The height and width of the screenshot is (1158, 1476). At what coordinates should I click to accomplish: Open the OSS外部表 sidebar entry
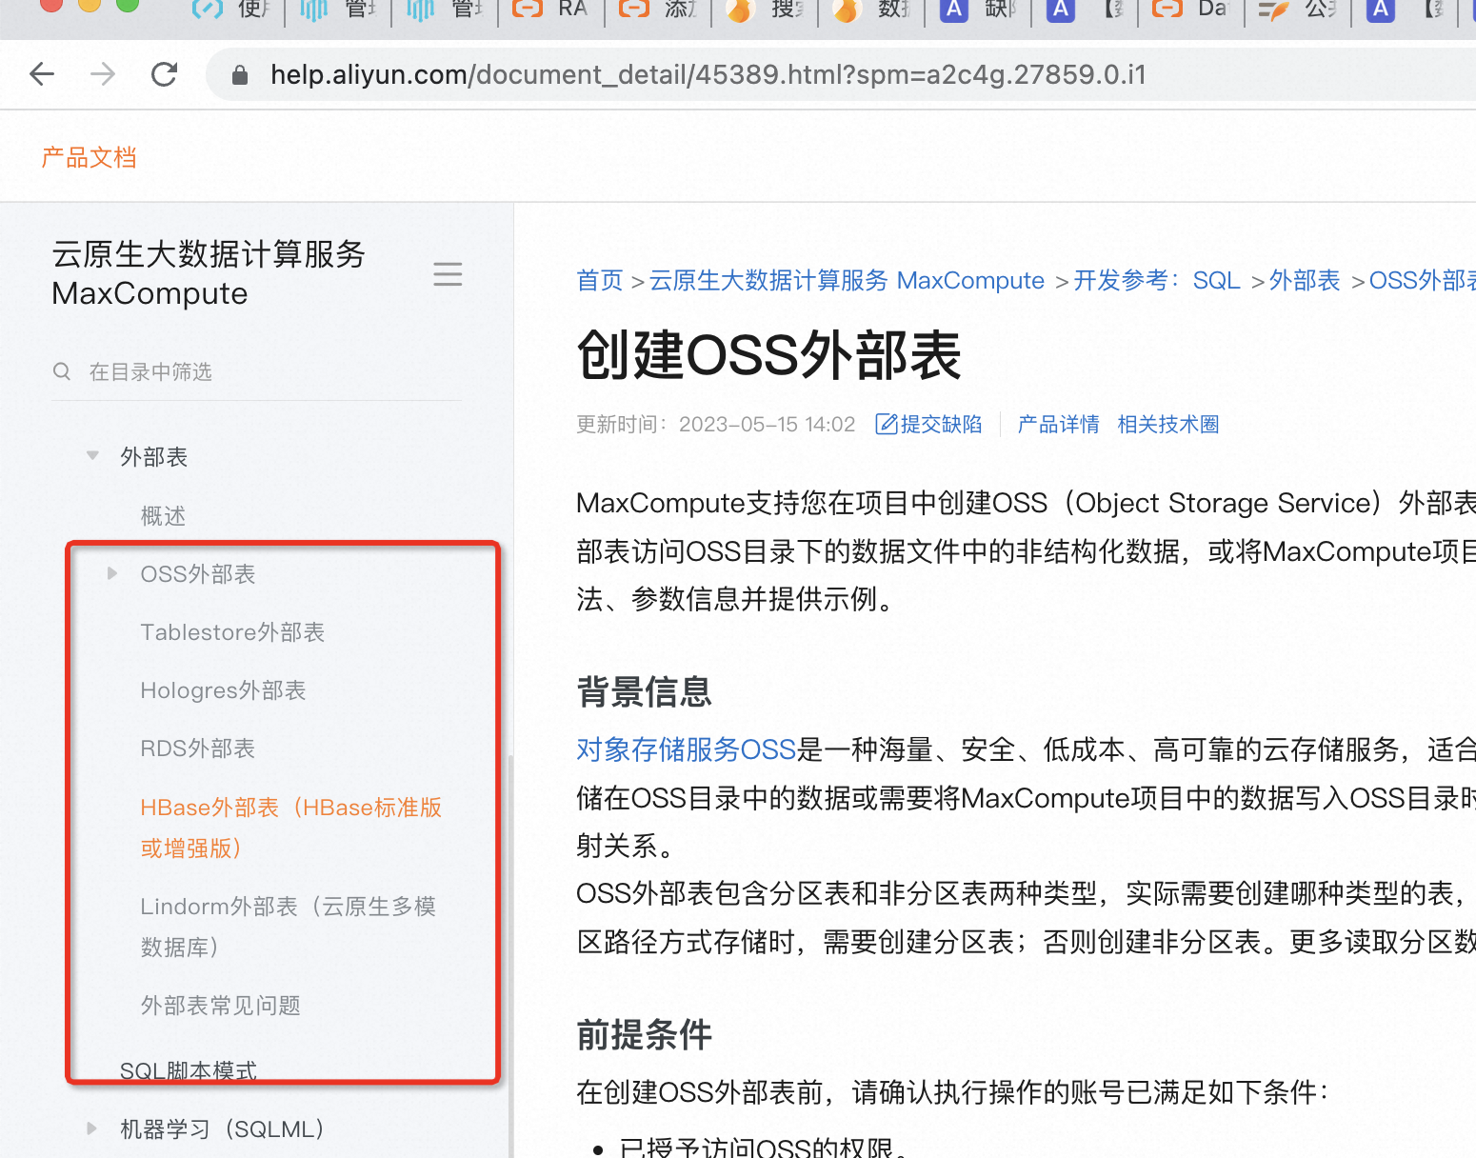click(x=198, y=574)
